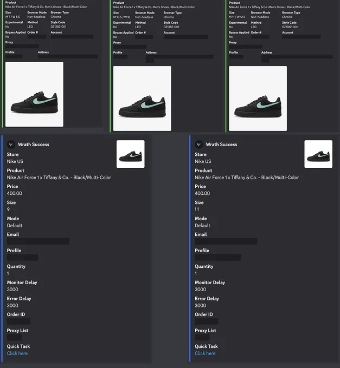Click redacted Order ID in size 11 card
Viewport: 340px width, 368px height.
[207, 321]
